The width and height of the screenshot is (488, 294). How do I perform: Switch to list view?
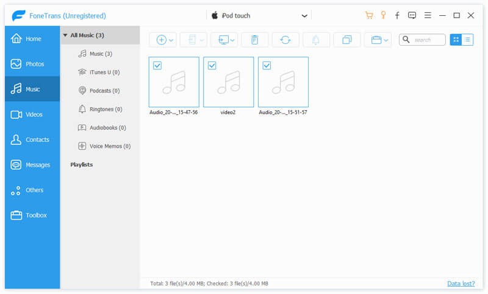coord(468,40)
